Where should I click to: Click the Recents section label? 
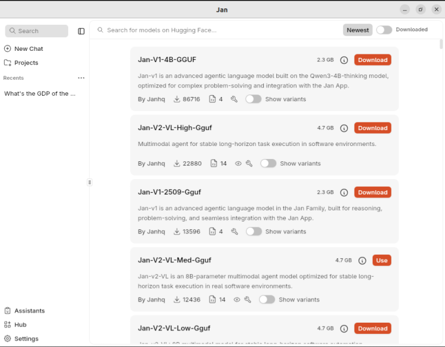[x=14, y=78]
